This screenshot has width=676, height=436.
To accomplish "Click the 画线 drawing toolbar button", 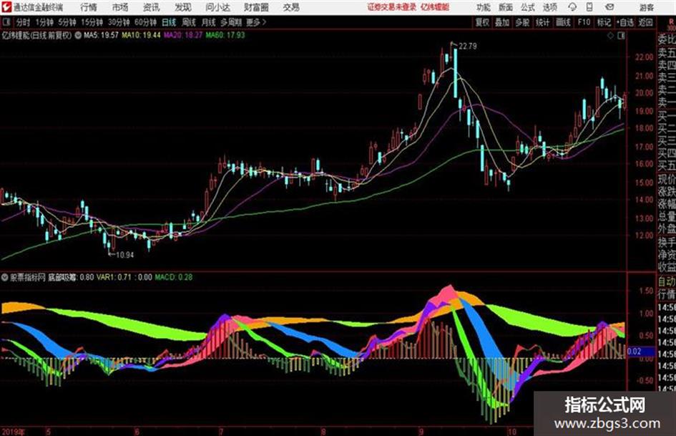I will tap(563, 22).
